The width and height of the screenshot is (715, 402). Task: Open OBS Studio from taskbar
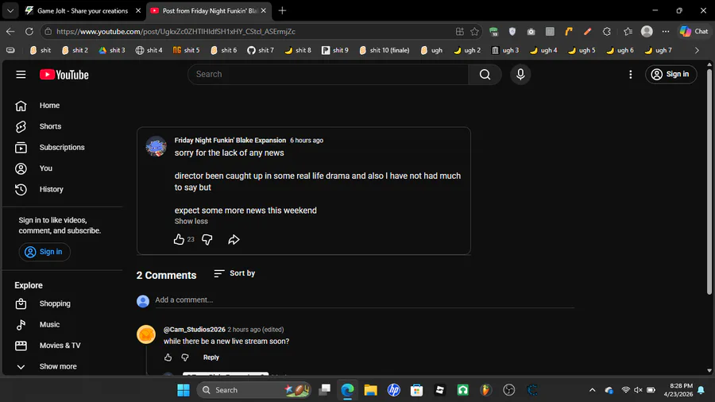pos(509,390)
